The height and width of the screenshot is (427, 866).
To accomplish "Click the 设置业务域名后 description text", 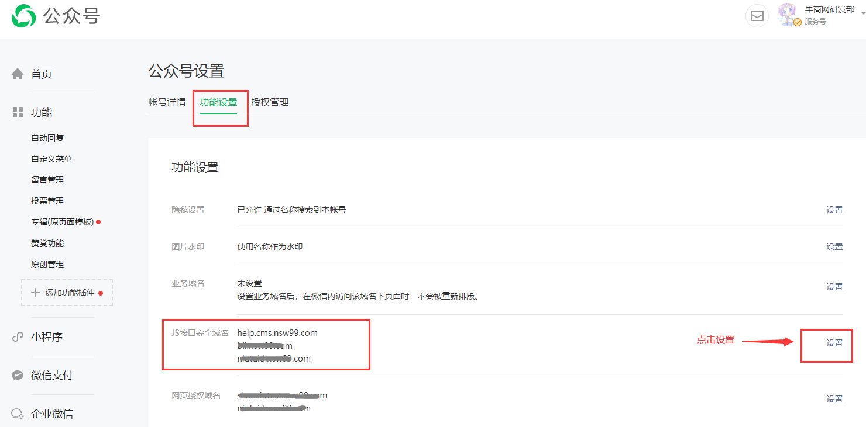I will 359,296.
